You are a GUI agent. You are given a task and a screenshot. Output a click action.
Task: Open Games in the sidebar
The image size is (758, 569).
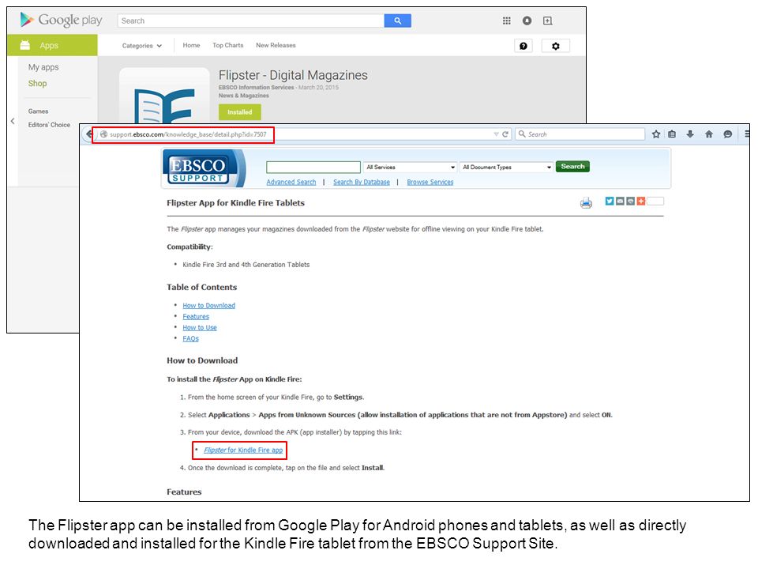(38, 111)
